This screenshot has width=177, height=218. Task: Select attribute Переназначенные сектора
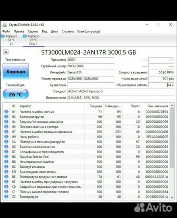pos(39,127)
